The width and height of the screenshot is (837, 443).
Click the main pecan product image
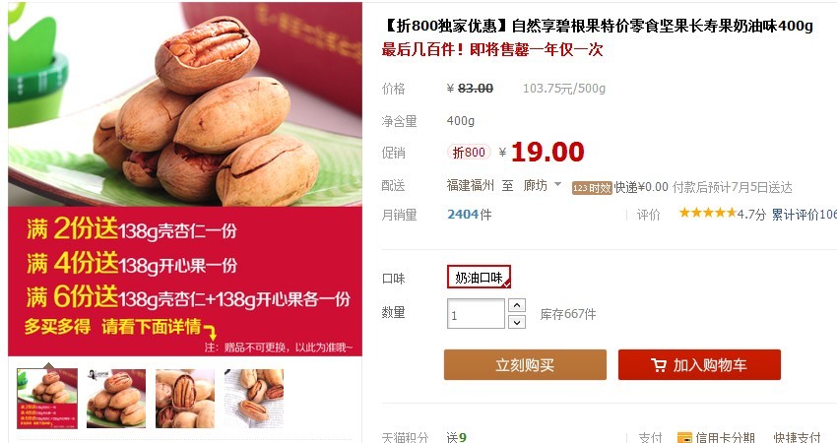click(185, 104)
